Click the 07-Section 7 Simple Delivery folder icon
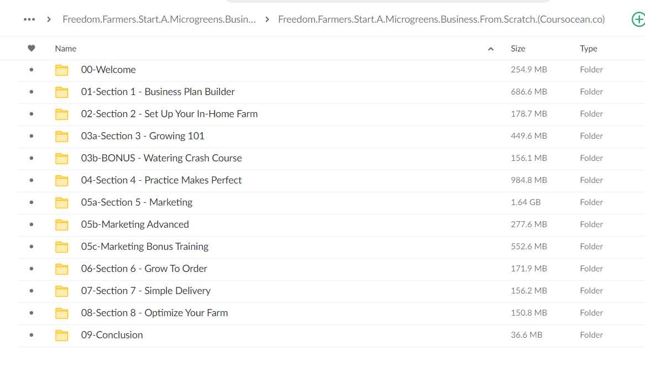 click(62, 291)
